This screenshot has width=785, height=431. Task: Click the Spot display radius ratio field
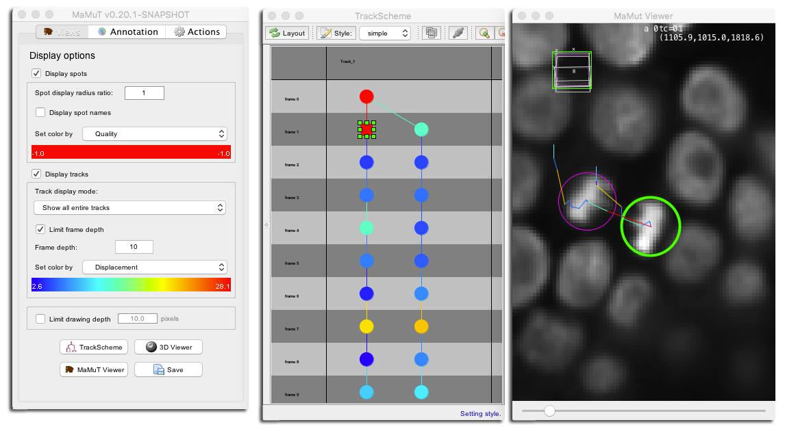tap(144, 93)
